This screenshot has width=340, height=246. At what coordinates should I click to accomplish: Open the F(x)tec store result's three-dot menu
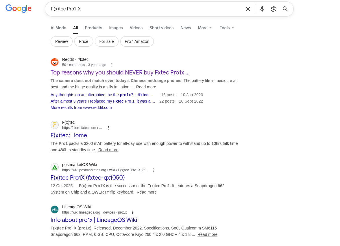click(x=108, y=128)
